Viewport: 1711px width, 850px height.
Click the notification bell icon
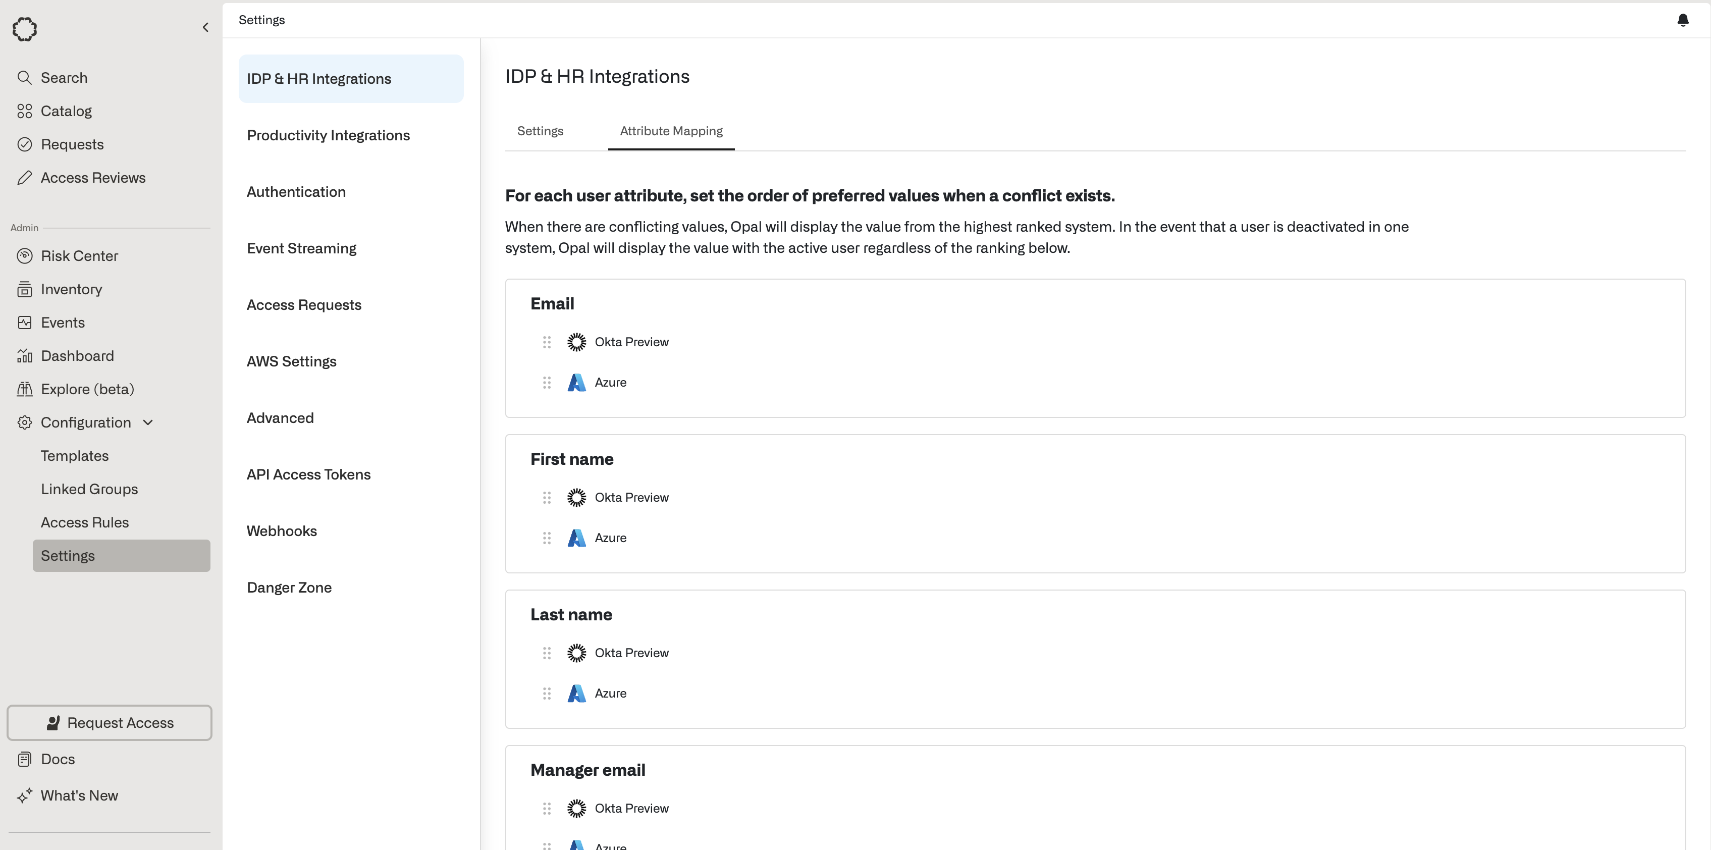[x=1682, y=20]
